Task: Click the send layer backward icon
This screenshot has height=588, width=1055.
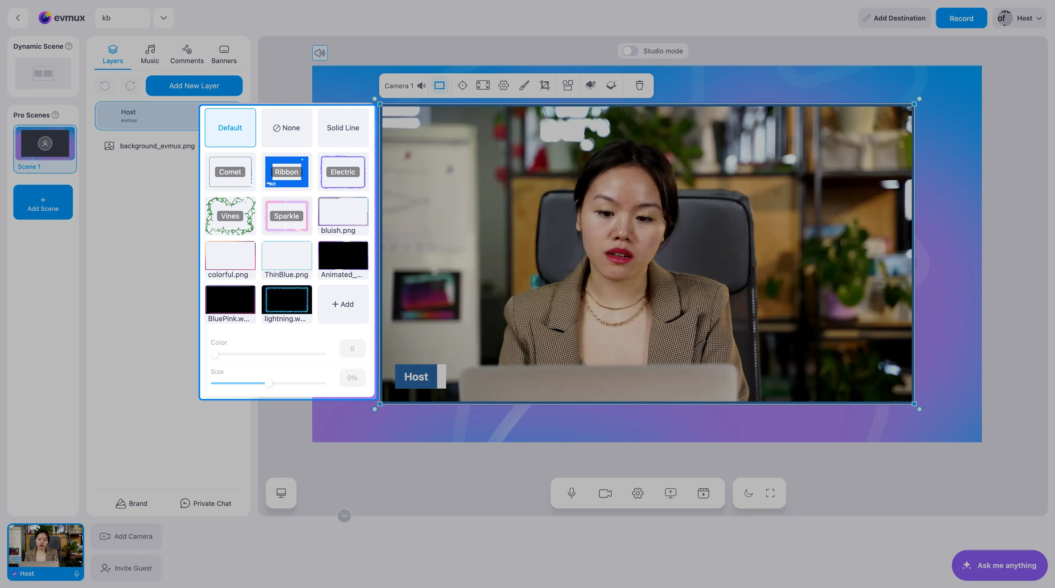Action: 611,86
